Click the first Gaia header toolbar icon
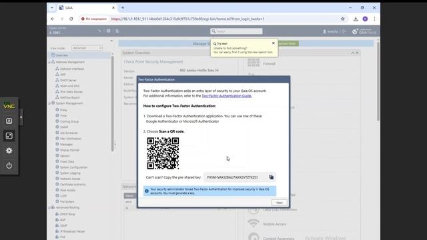Viewport: 427px width, 240px height. click(99, 31)
